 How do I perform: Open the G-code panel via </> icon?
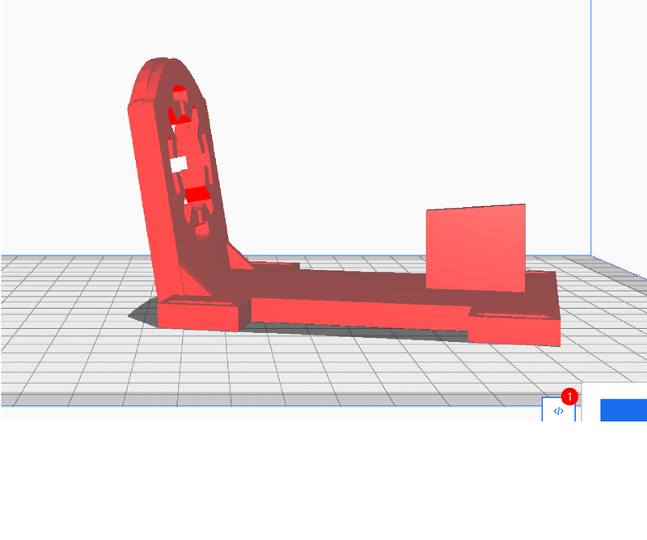(x=558, y=412)
